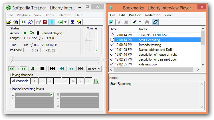Viewport: 214px width, 120px height.
Task: Click the skip-silence waveform button
Action: pos(33,69)
